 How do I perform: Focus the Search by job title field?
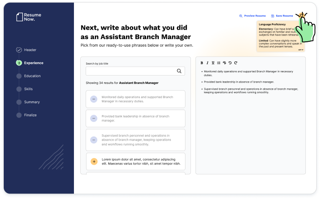click(130, 71)
